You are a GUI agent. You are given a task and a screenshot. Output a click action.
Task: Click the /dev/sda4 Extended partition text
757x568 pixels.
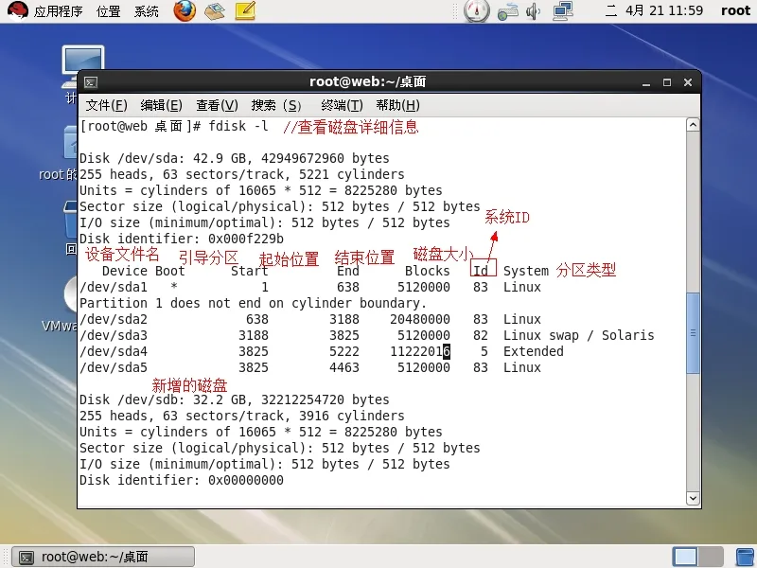point(533,351)
